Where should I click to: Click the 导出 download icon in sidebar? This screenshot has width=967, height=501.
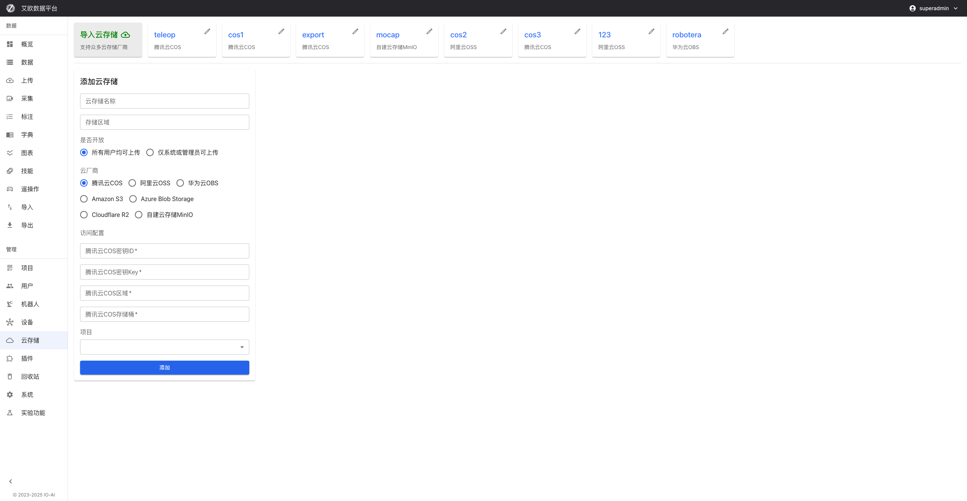click(10, 225)
